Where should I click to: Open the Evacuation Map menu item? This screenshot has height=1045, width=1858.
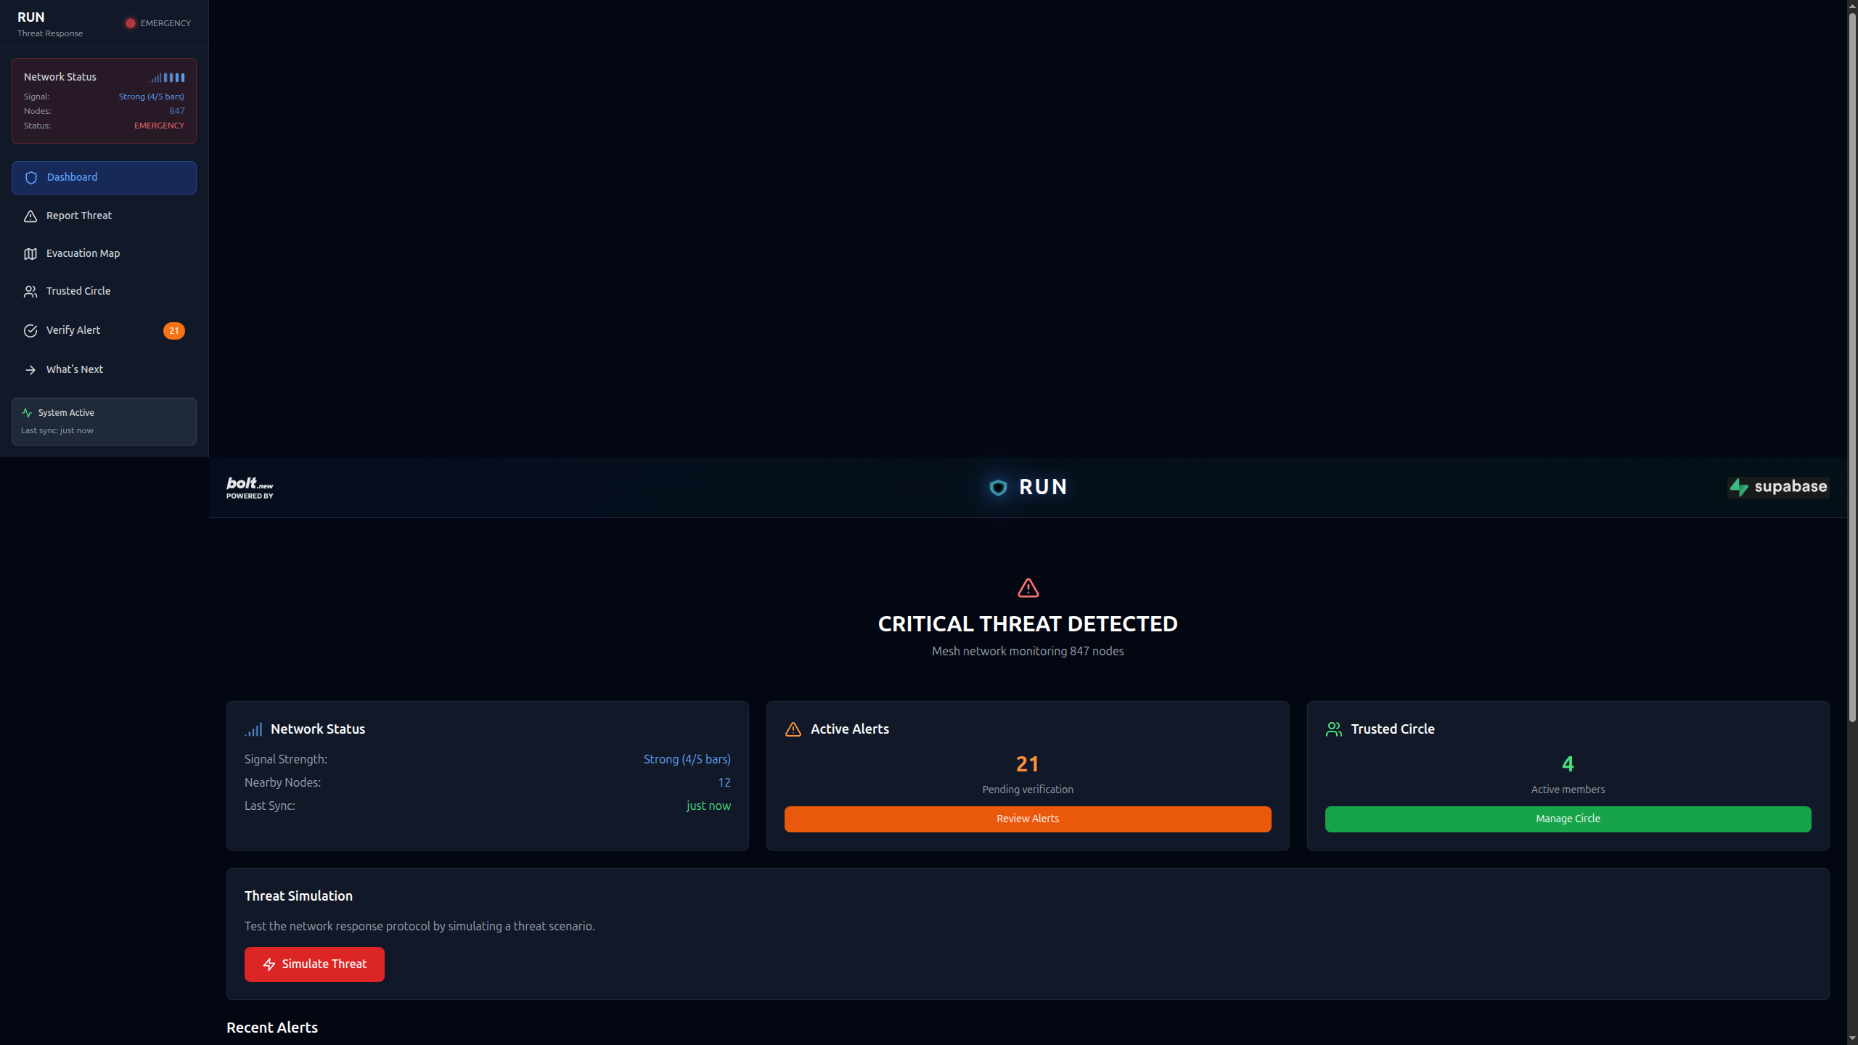[x=83, y=253]
